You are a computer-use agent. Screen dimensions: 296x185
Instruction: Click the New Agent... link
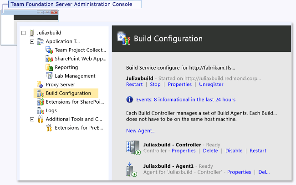(x=141, y=131)
